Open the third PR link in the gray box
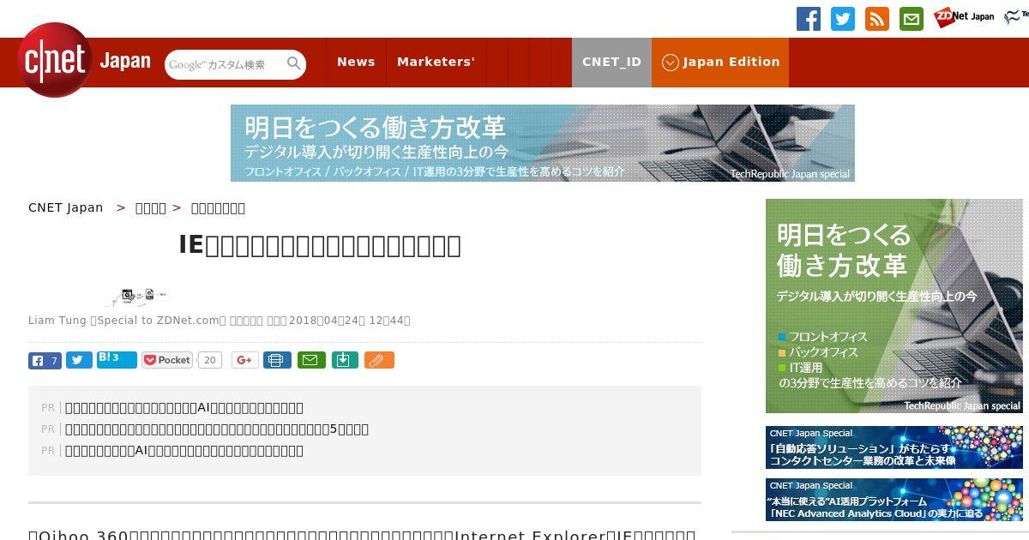Screen dimensions: 1029x540 coord(184,451)
